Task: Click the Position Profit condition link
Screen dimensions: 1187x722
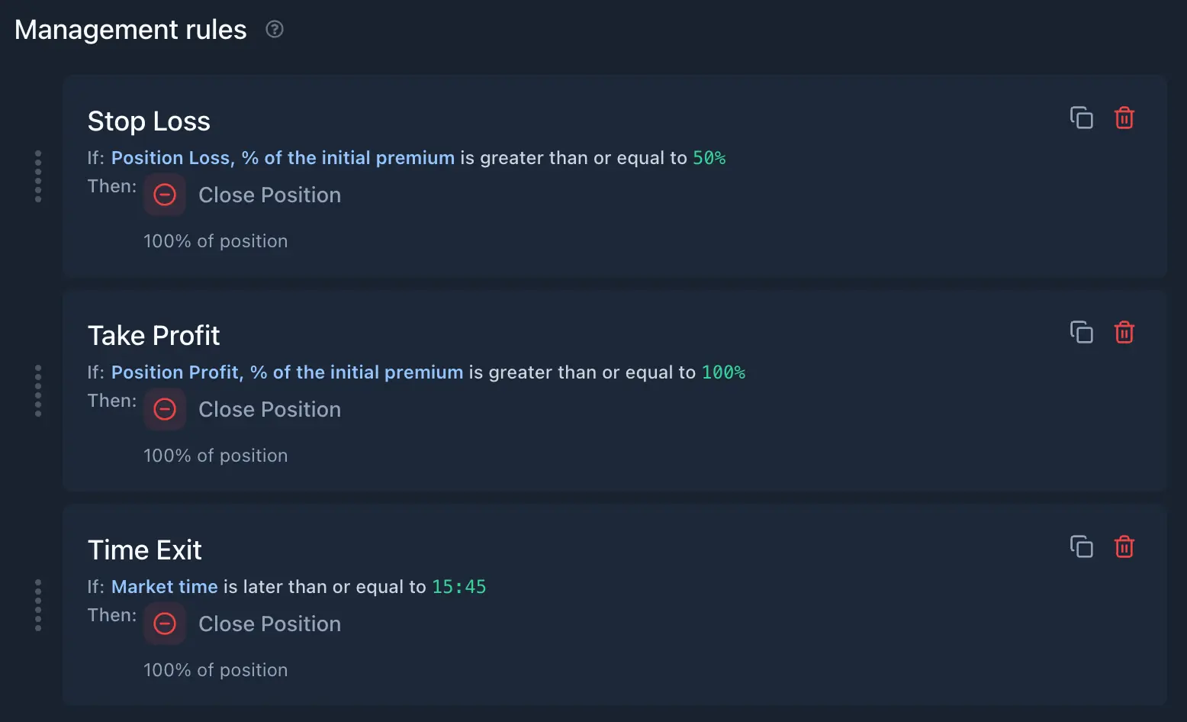Action: click(x=287, y=372)
